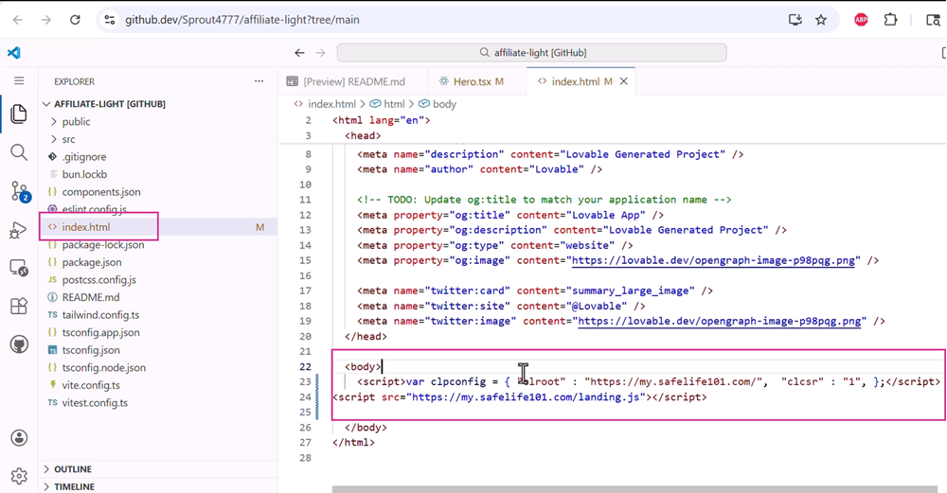Click the browser address bar URL

[242, 19]
